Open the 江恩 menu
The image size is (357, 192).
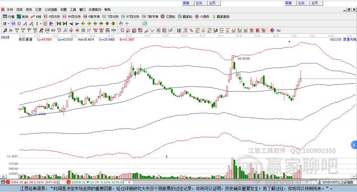[x=38, y=9]
